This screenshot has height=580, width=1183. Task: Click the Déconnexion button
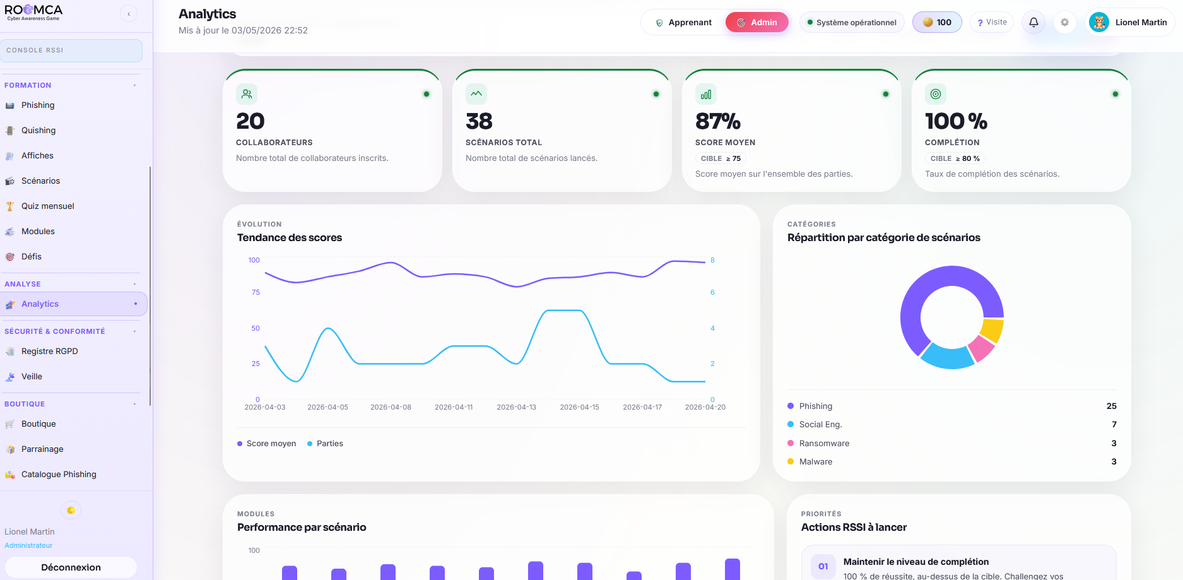pos(71,567)
